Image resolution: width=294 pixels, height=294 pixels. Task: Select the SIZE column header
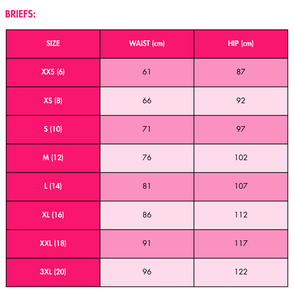(x=53, y=43)
